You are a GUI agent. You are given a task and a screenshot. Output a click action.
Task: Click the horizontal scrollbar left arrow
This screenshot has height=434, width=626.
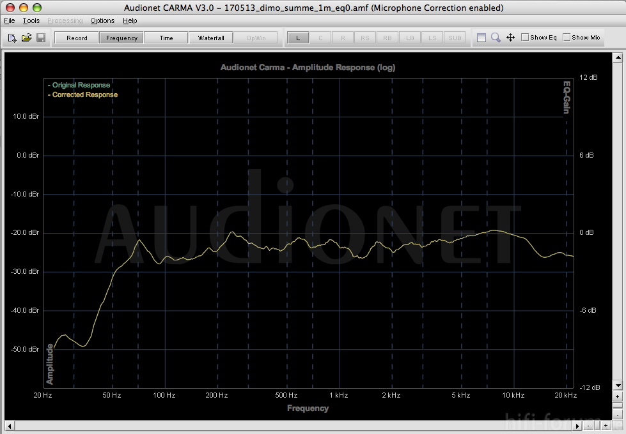click(x=9, y=425)
